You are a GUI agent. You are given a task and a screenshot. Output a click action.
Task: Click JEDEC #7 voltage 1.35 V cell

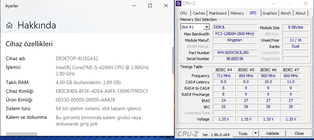click(291, 119)
